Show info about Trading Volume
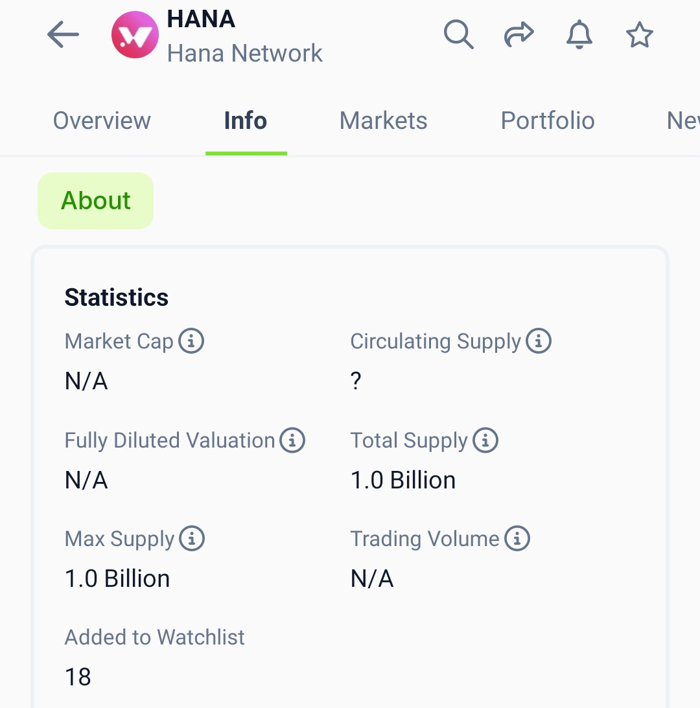 click(517, 539)
